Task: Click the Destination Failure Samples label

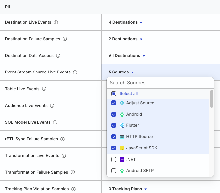Action: pos(33,39)
